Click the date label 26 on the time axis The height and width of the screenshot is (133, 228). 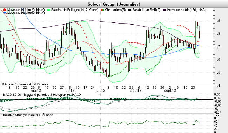(x=162, y=88)
